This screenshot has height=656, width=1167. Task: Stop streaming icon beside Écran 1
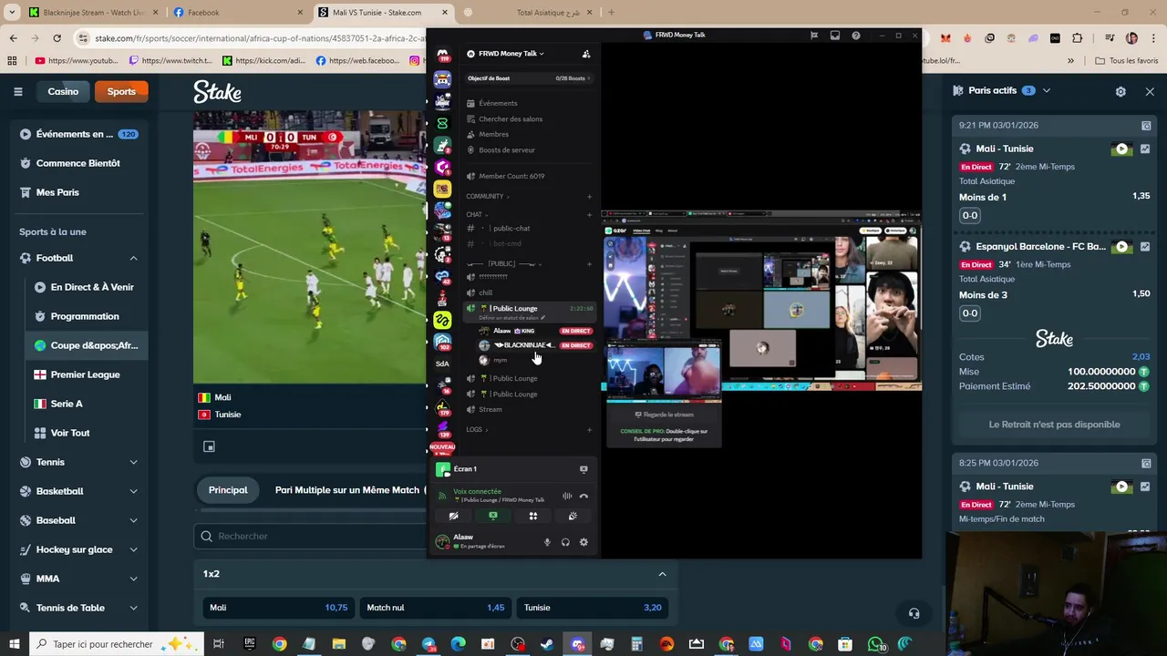(x=583, y=469)
